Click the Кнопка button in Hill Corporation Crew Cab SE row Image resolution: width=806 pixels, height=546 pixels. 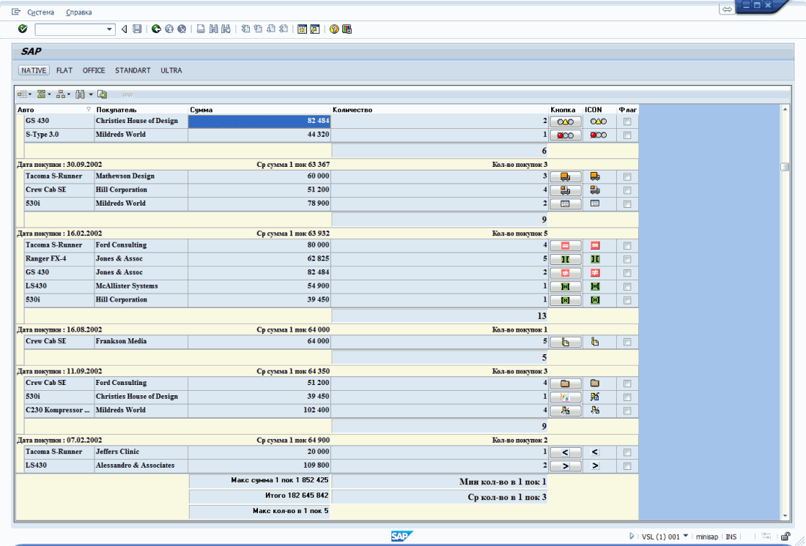click(566, 190)
